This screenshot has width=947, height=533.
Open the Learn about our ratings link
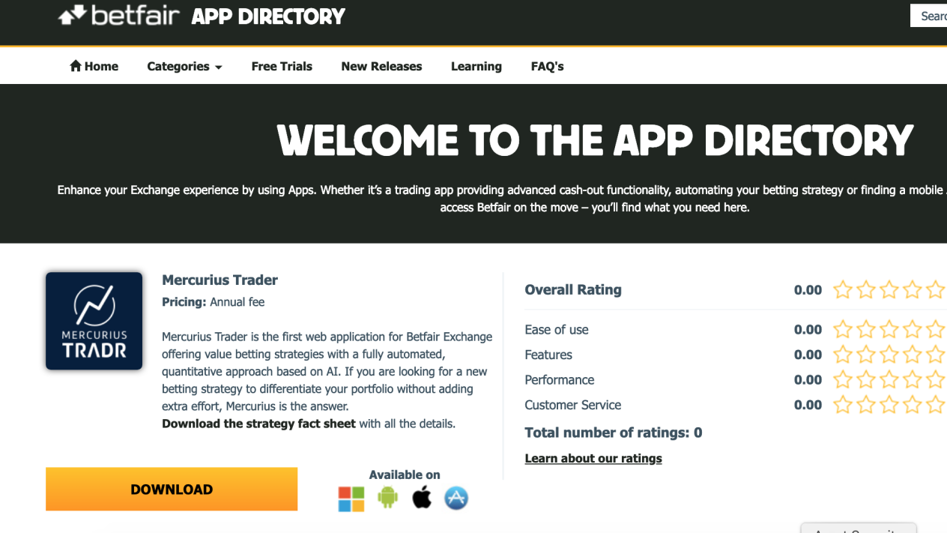[x=593, y=458]
